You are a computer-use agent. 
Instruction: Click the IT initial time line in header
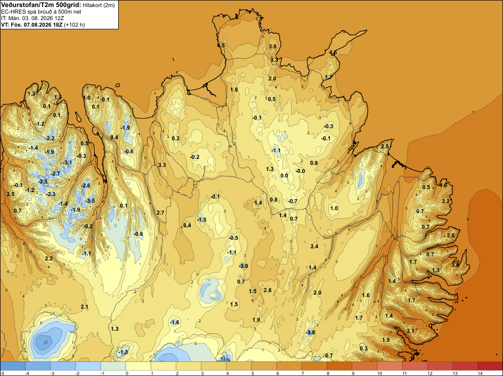pyautogui.click(x=32, y=18)
